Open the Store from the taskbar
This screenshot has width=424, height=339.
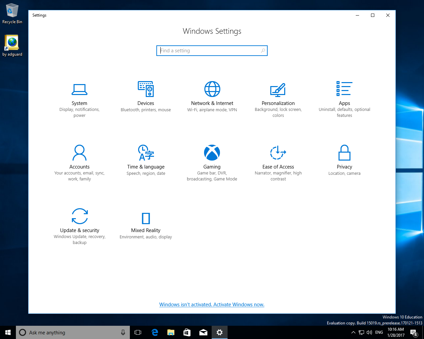(187, 332)
